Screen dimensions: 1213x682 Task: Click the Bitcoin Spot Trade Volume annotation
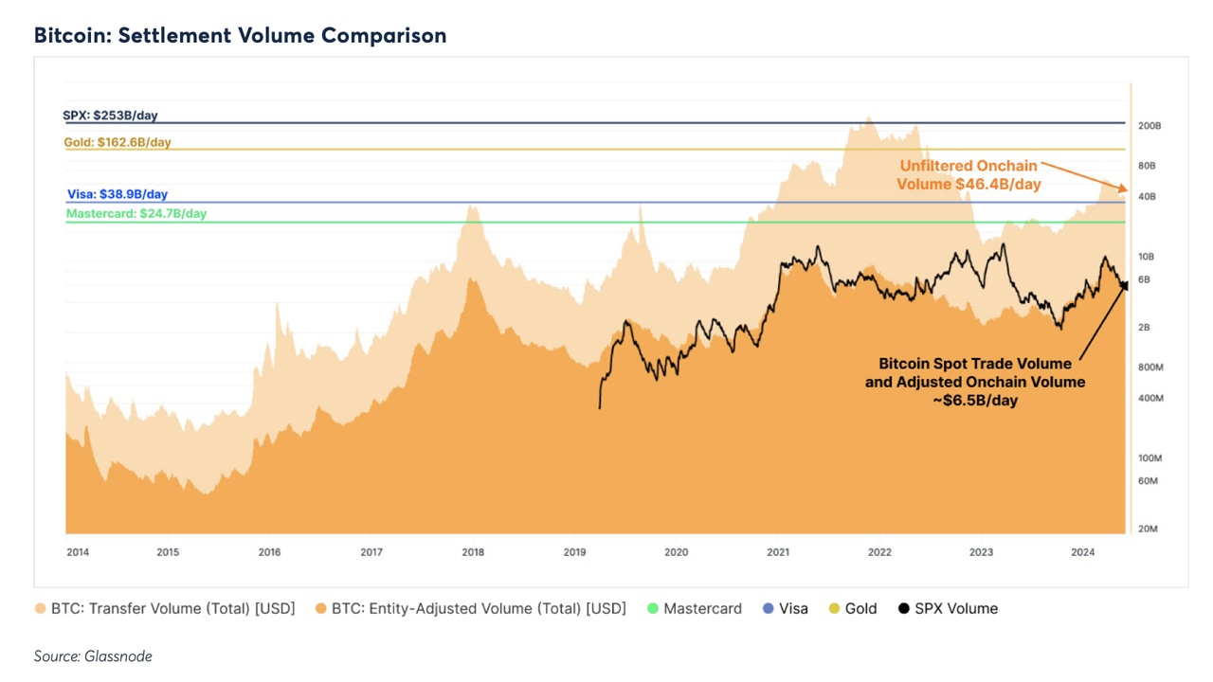tap(975, 382)
